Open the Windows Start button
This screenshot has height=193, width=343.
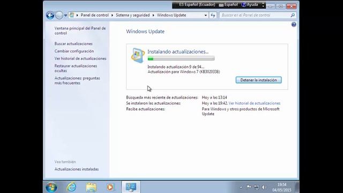pyautogui.click(x=51, y=187)
